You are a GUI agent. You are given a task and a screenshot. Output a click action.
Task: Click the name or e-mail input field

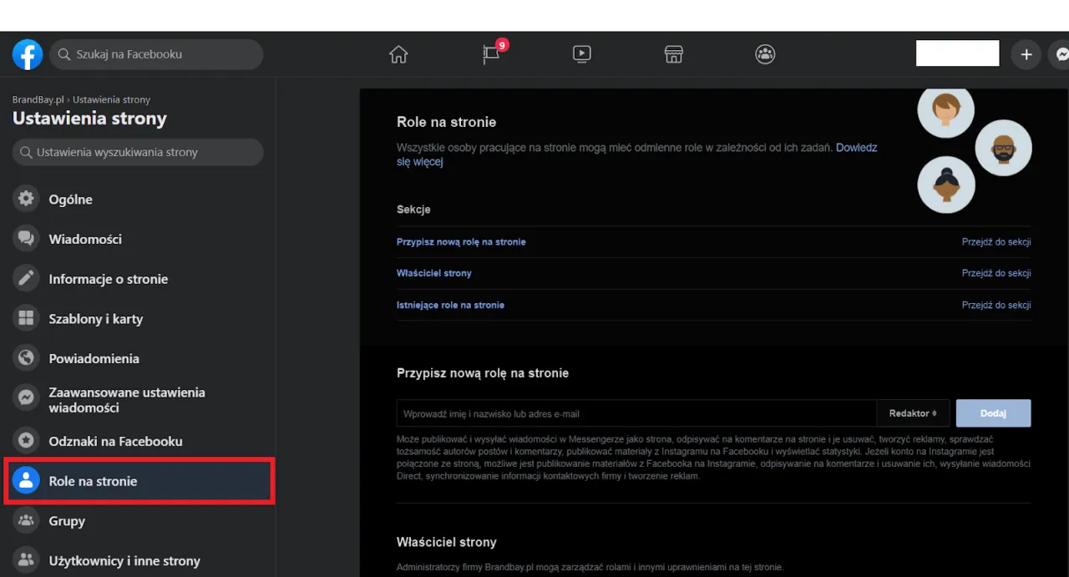[635, 413]
